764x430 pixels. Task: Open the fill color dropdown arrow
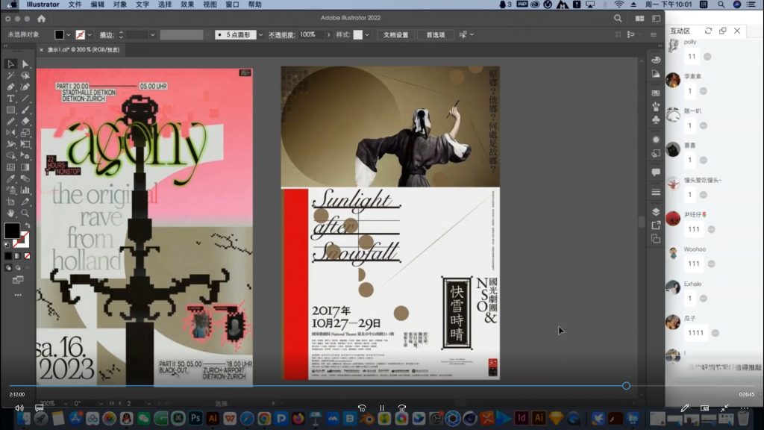69,34
